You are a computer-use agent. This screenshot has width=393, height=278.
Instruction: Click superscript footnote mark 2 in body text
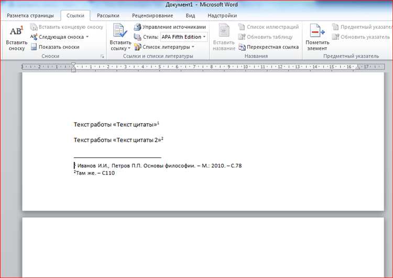[x=162, y=138]
